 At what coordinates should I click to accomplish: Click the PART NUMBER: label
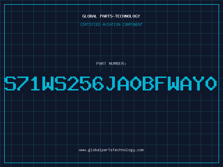point(111,63)
